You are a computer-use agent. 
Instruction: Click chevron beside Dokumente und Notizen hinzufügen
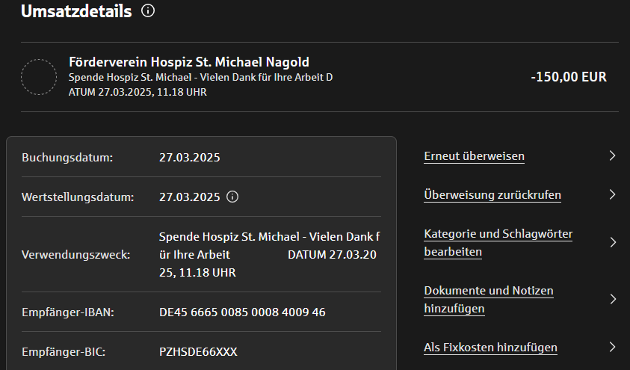pyautogui.click(x=612, y=299)
